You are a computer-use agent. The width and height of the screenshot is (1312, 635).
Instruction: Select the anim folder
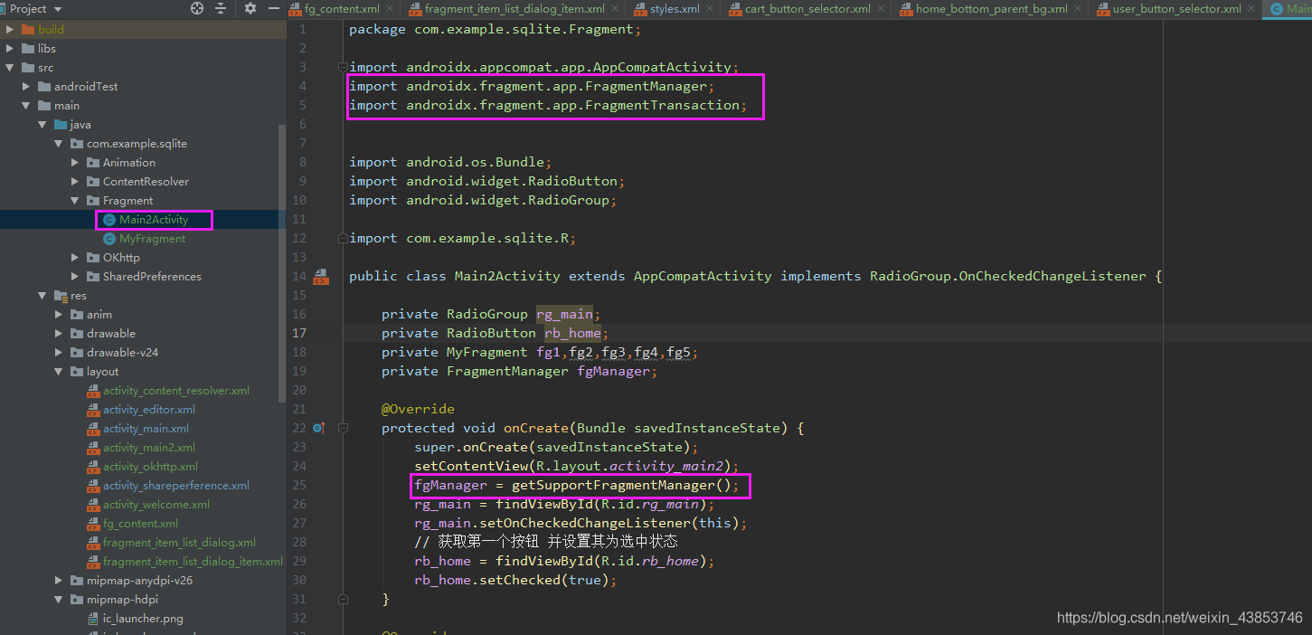(99, 315)
